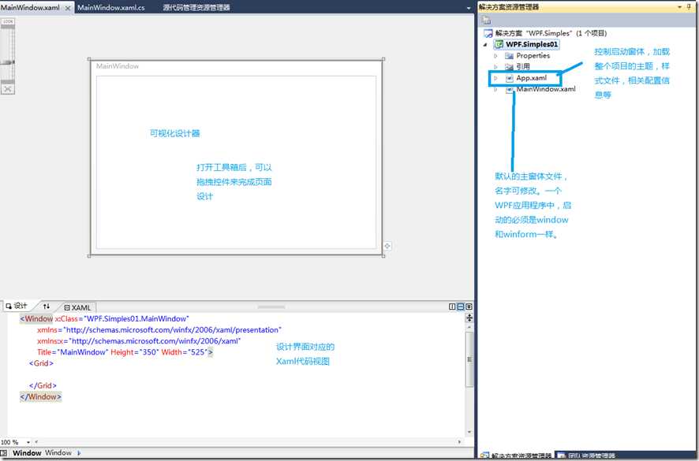Click the closing </Window> tag
Image resolution: width=699 pixels, height=461 pixels.
click(40, 397)
